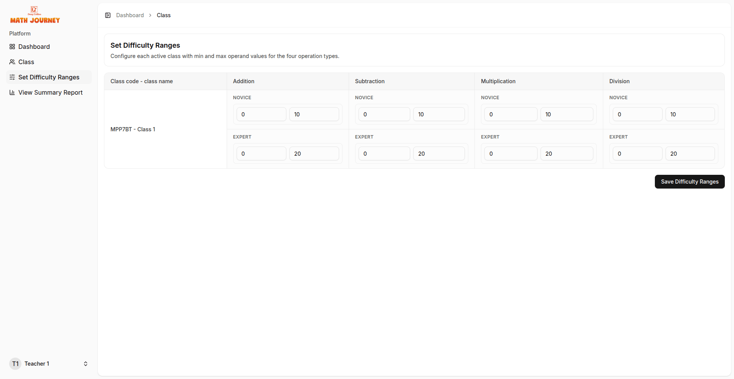Screen dimensions: 734x379
Task: Click the Set Difficulty Ranges sliders icon
Action: click(12, 77)
